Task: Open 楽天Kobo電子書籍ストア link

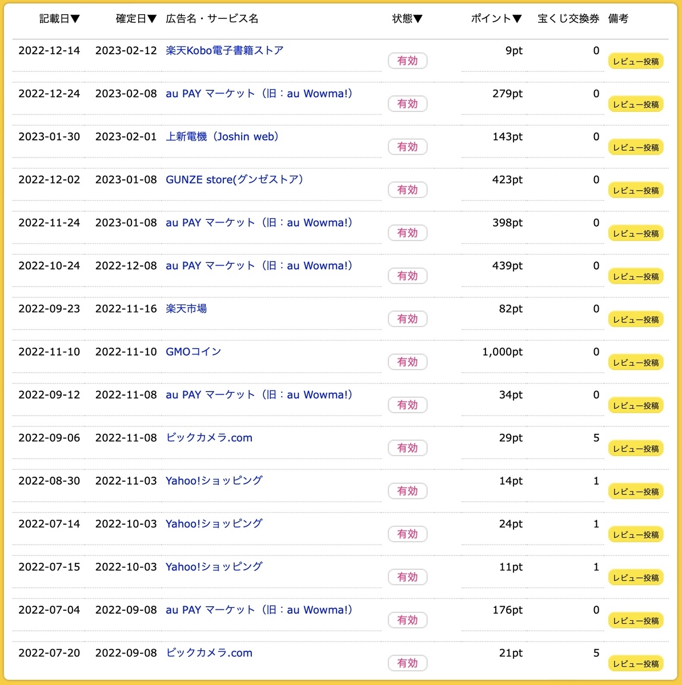Action: tap(224, 50)
